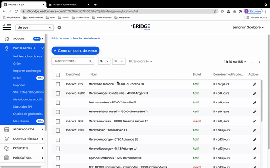Check the Agence Bardonnex row checkbox
This screenshot has height=168, width=270.
(58, 158)
